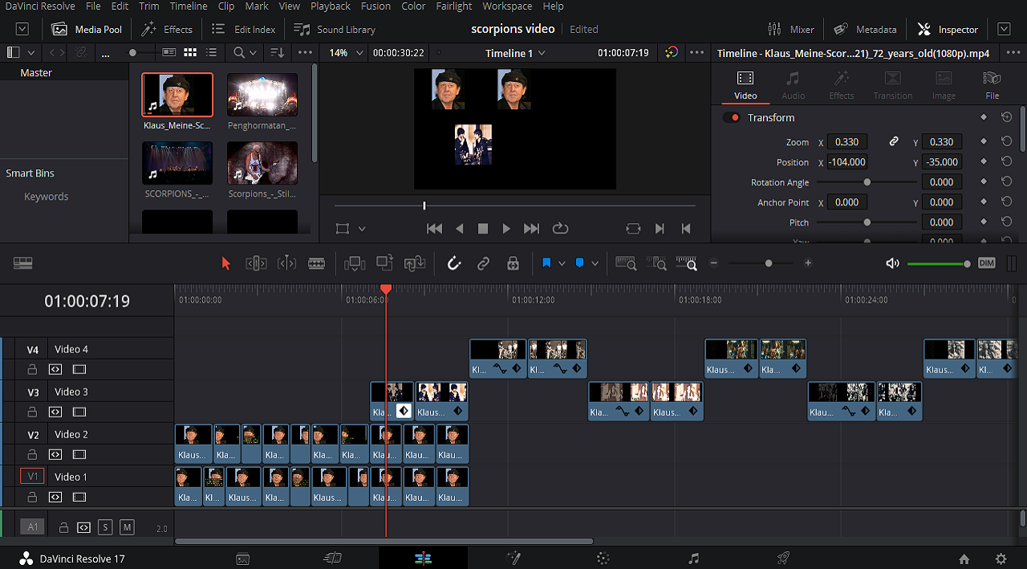
Task: Select Penghormatan clip thumbnail in media pool
Action: coord(262,96)
